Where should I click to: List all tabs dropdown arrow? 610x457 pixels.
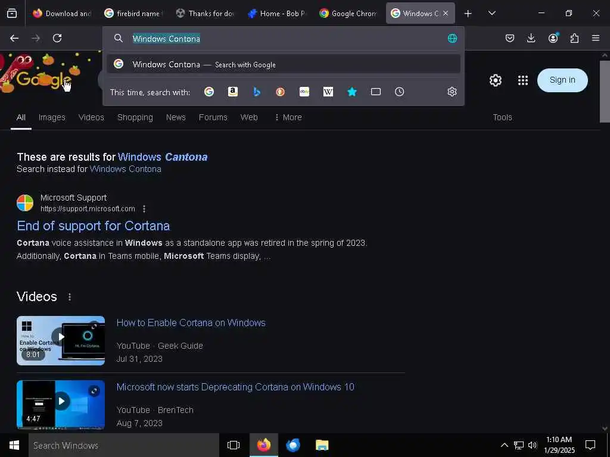491,13
